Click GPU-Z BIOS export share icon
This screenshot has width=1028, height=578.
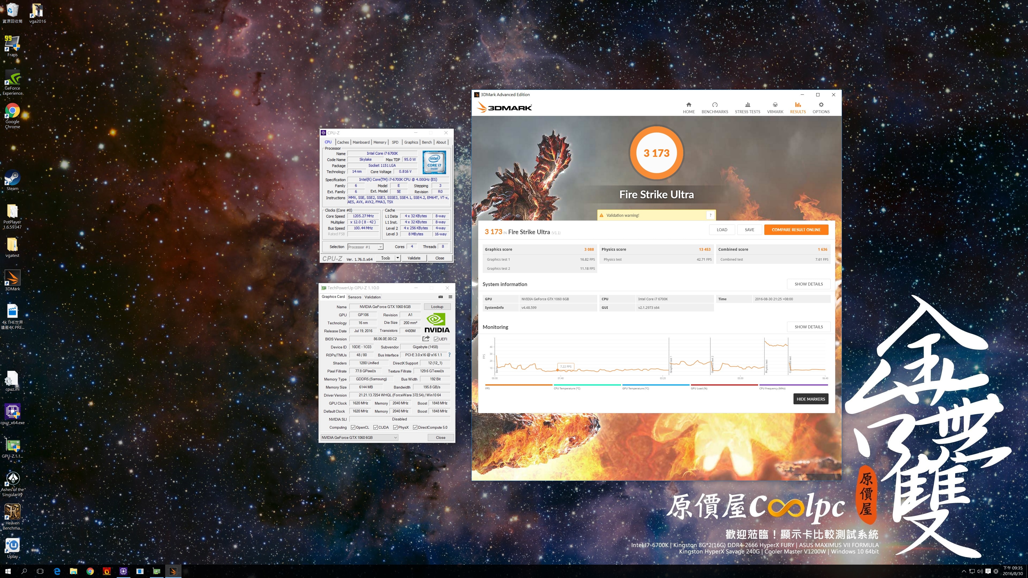[x=426, y=339]
